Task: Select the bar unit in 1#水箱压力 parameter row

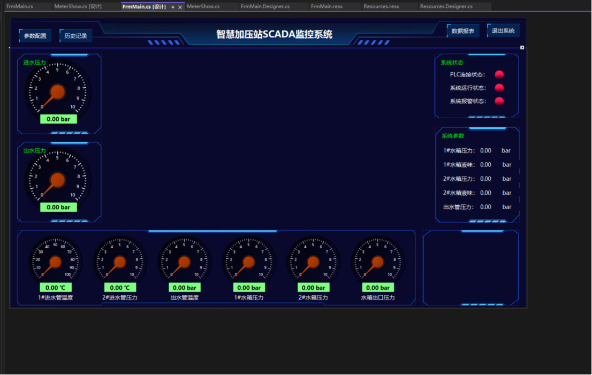Action: tap(506, 150)
